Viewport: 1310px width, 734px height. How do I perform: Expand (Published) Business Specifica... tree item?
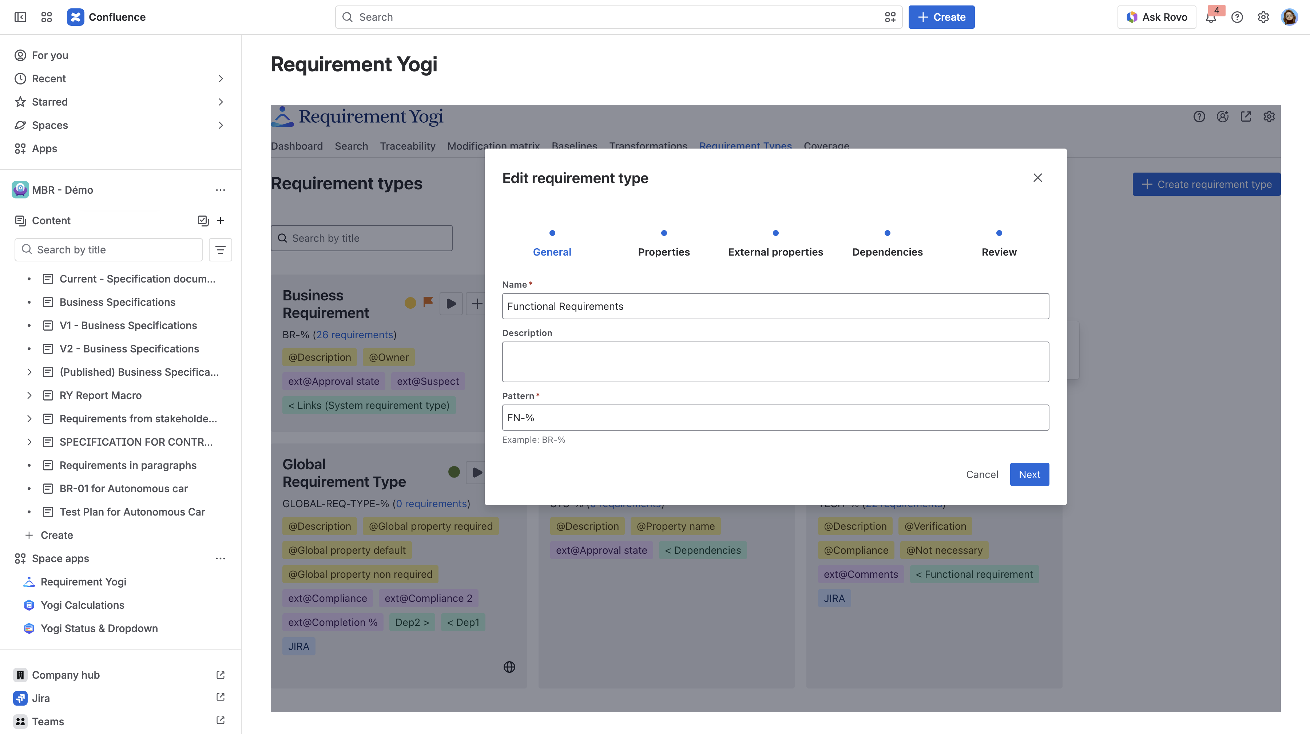pos(29,372)
